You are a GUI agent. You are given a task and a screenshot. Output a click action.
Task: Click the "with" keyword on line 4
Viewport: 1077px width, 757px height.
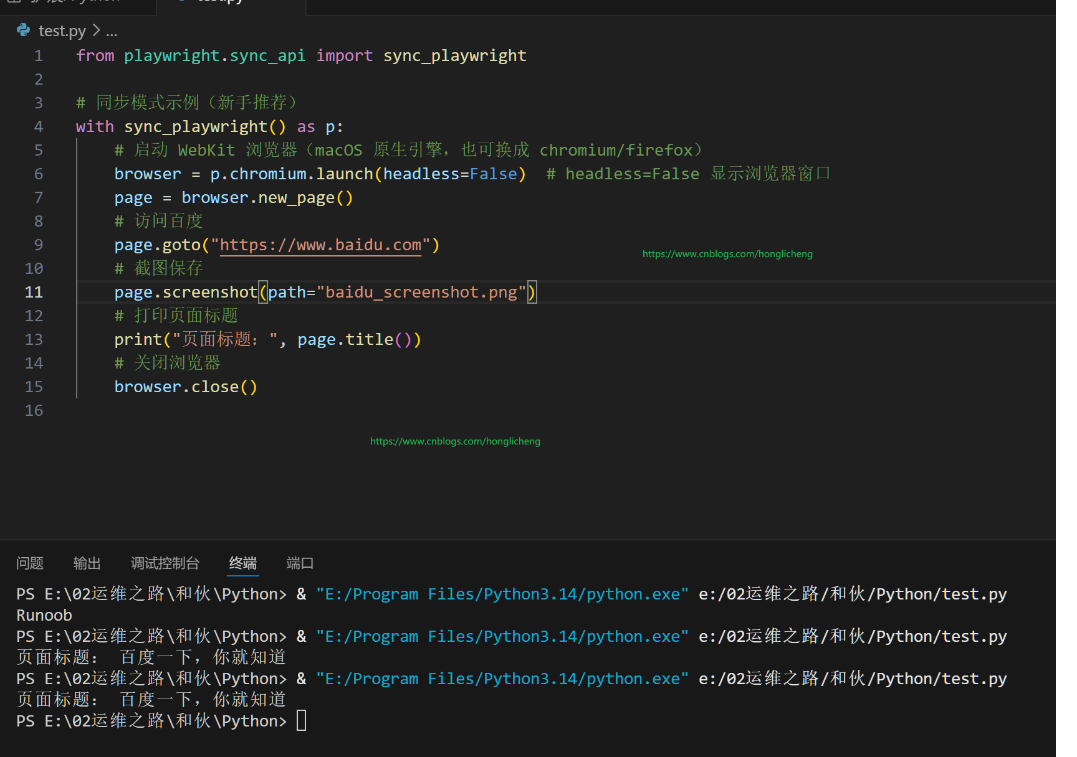coord(95,126)
